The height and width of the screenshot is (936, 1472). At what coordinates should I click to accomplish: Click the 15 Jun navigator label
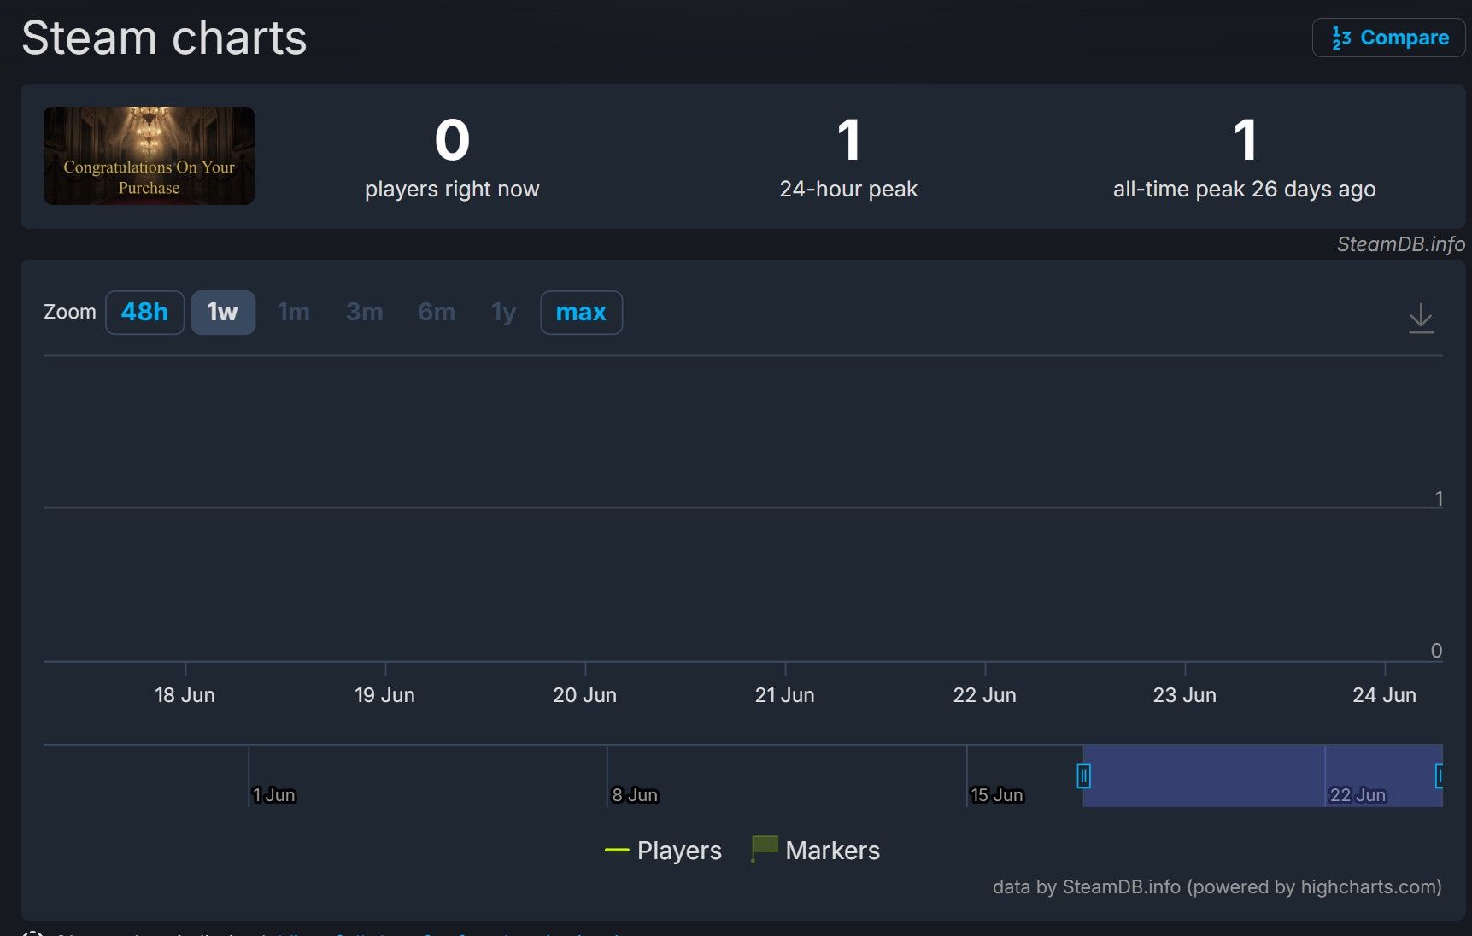pyautogui.click(x=996, y=795)
